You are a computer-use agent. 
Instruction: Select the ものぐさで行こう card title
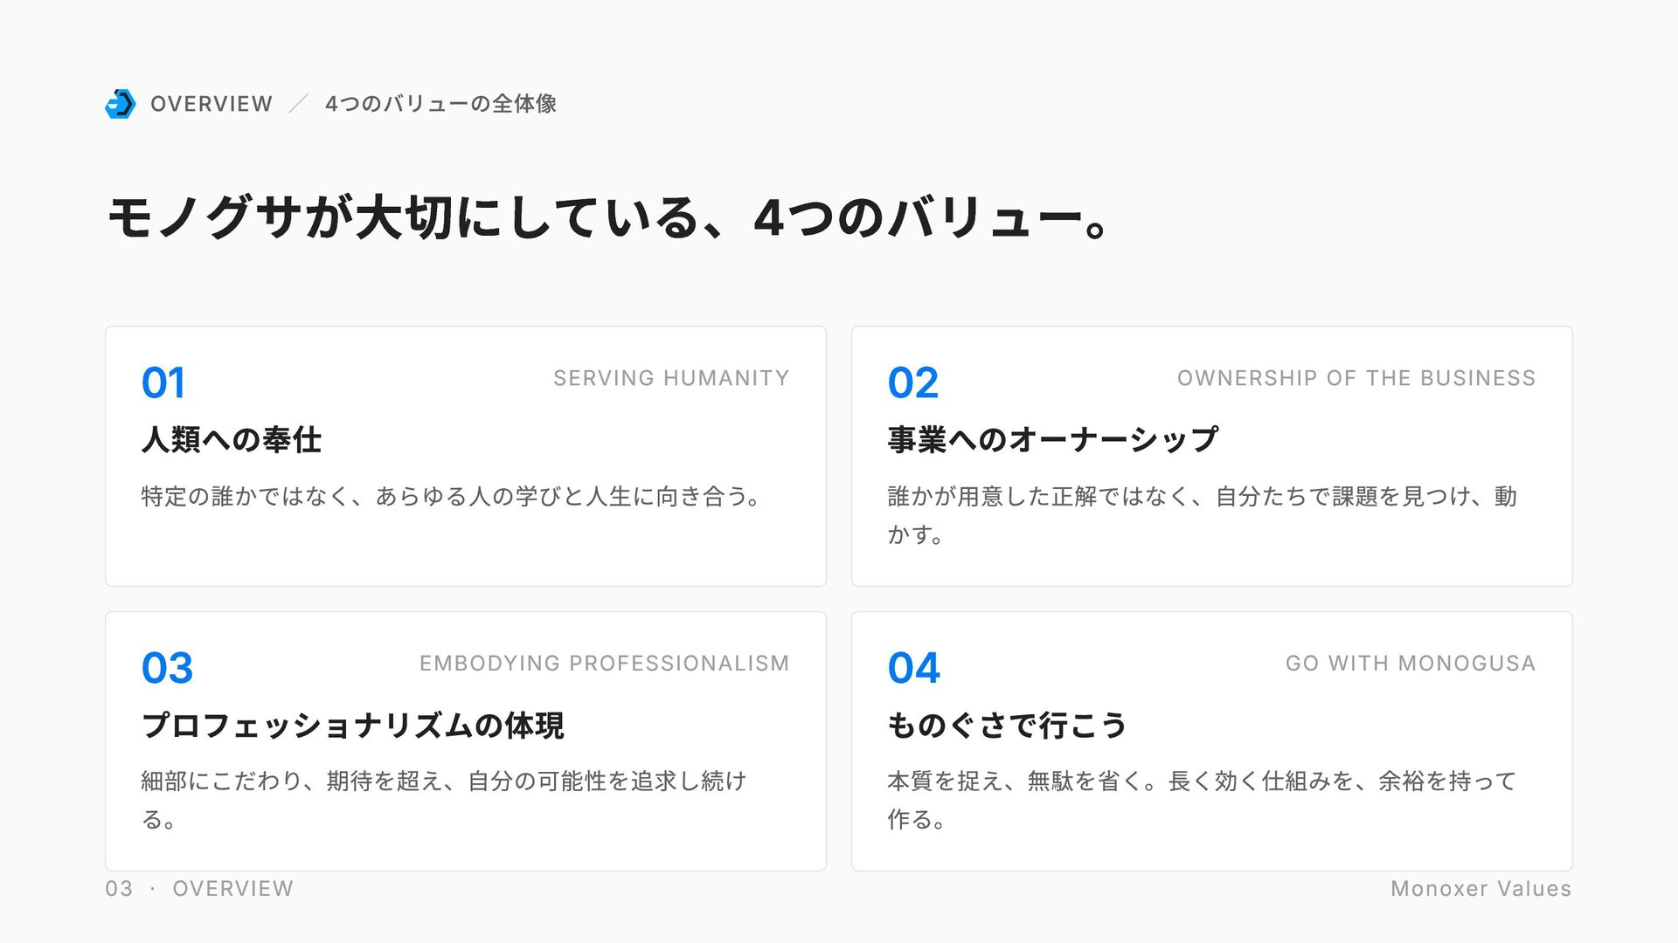click(1007, 725)
